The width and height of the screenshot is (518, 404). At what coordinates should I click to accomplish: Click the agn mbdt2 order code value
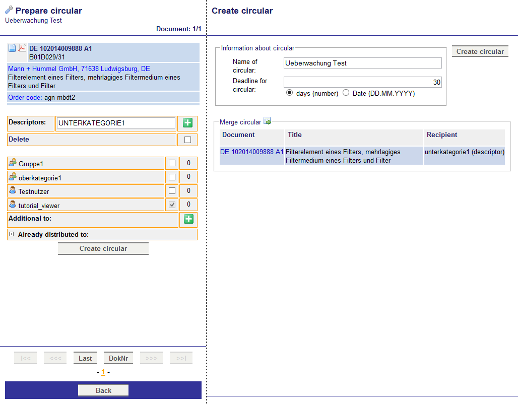pos(60,97)
